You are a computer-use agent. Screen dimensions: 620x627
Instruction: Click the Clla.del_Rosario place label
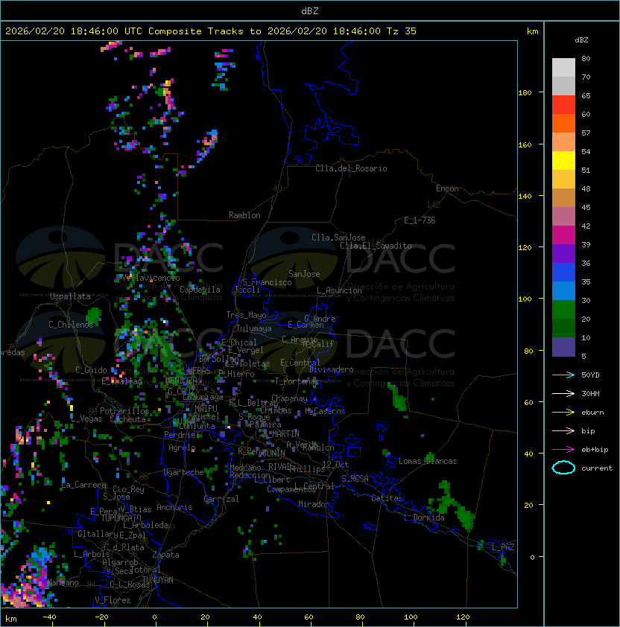(351, 168)
